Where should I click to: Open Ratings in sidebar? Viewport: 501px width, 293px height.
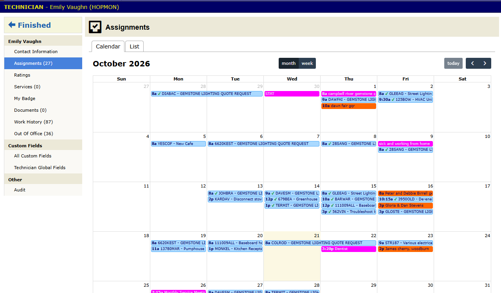point(43,75)
